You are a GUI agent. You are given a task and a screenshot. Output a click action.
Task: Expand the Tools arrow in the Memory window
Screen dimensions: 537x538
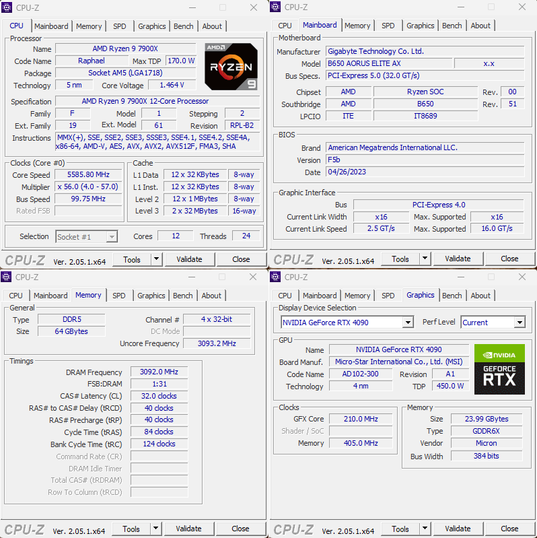(155, 529)
